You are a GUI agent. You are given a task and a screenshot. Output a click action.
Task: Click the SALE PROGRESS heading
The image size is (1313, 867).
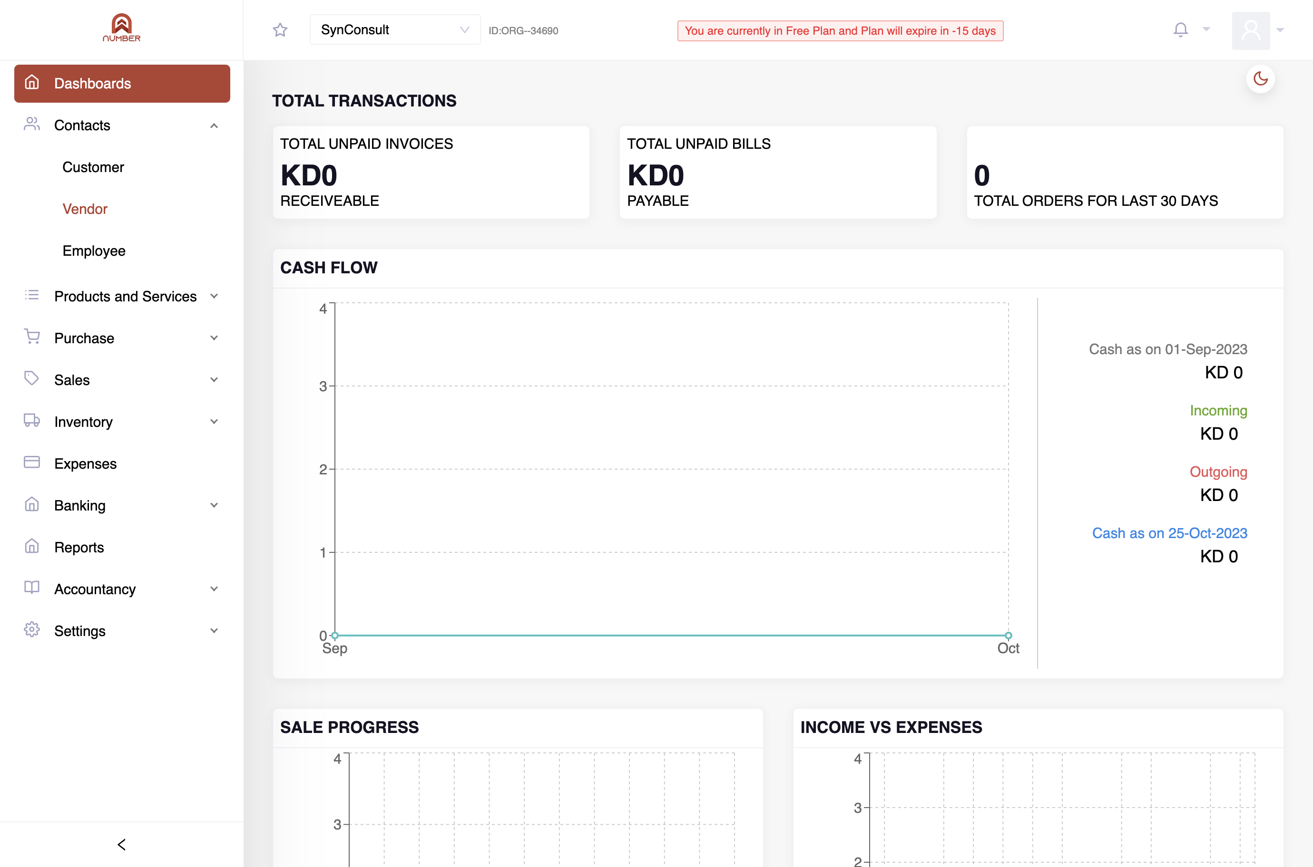coord(349,727)
